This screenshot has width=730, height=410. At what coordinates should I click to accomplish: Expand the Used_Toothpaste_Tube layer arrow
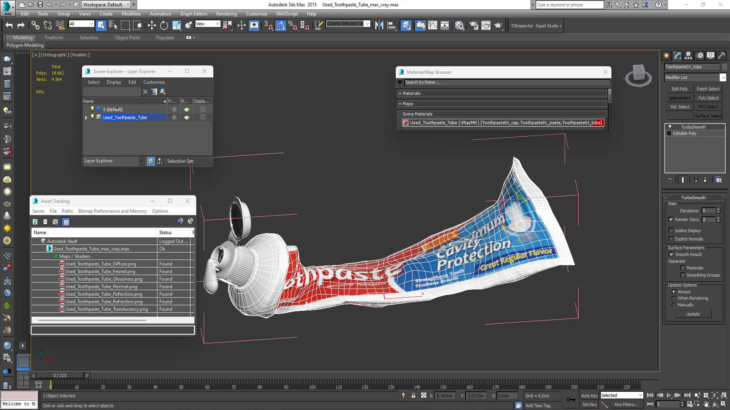86,118
